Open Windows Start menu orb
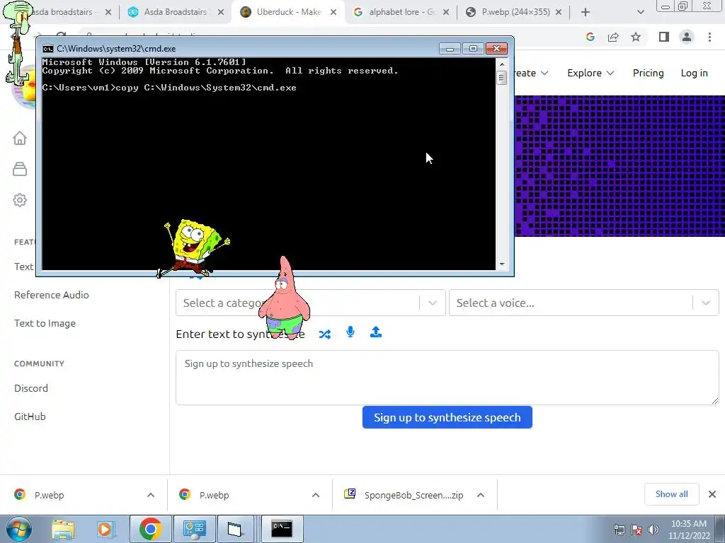 pos(18,529)
